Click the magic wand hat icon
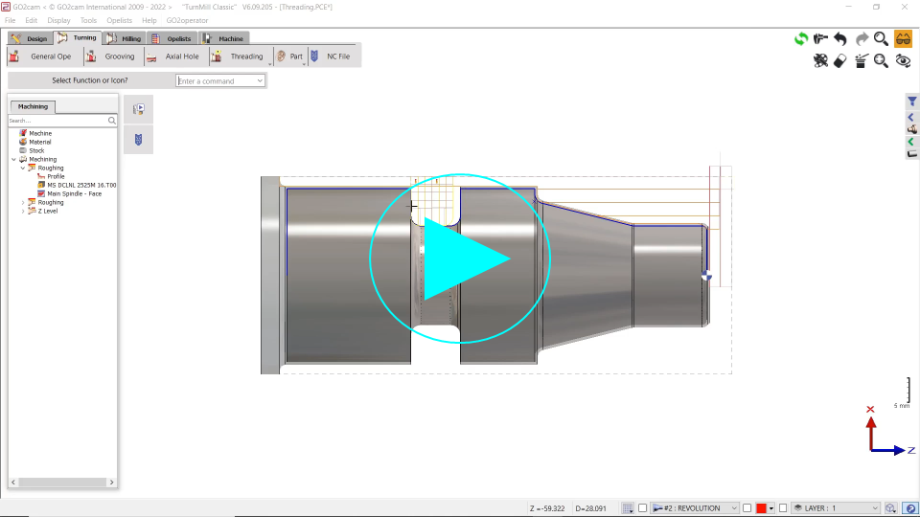 (x=861, y=60)
